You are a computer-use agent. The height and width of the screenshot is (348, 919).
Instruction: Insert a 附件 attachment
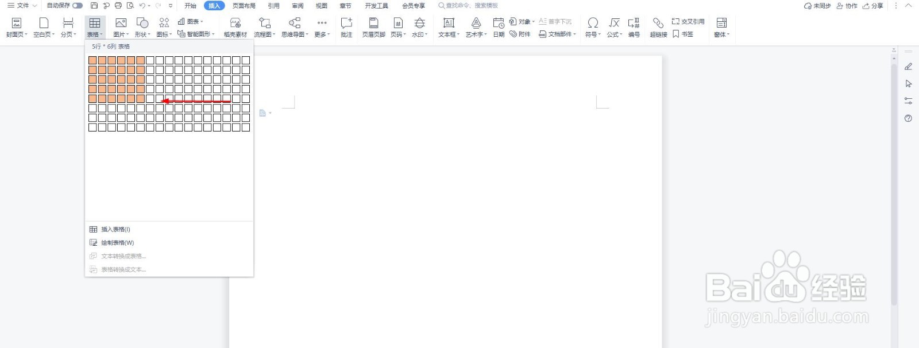pos(520,34)
